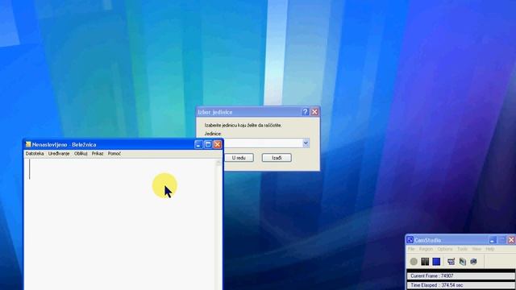This screenshot has height=290, width=516.
Task: Open the Pomoć menu in Beležnica
Action: 114,154
